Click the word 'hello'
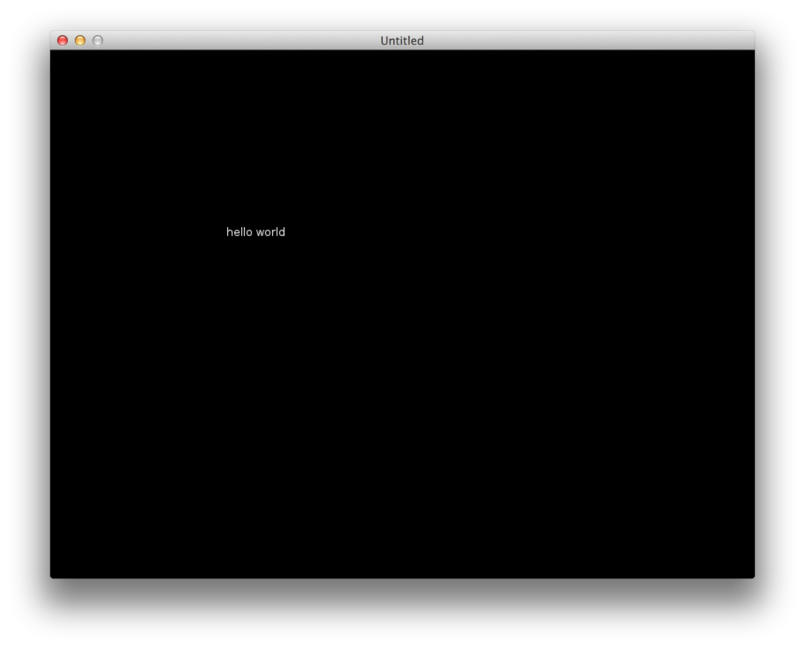Screen dimensions: 805x648 [x=238, y=232]
